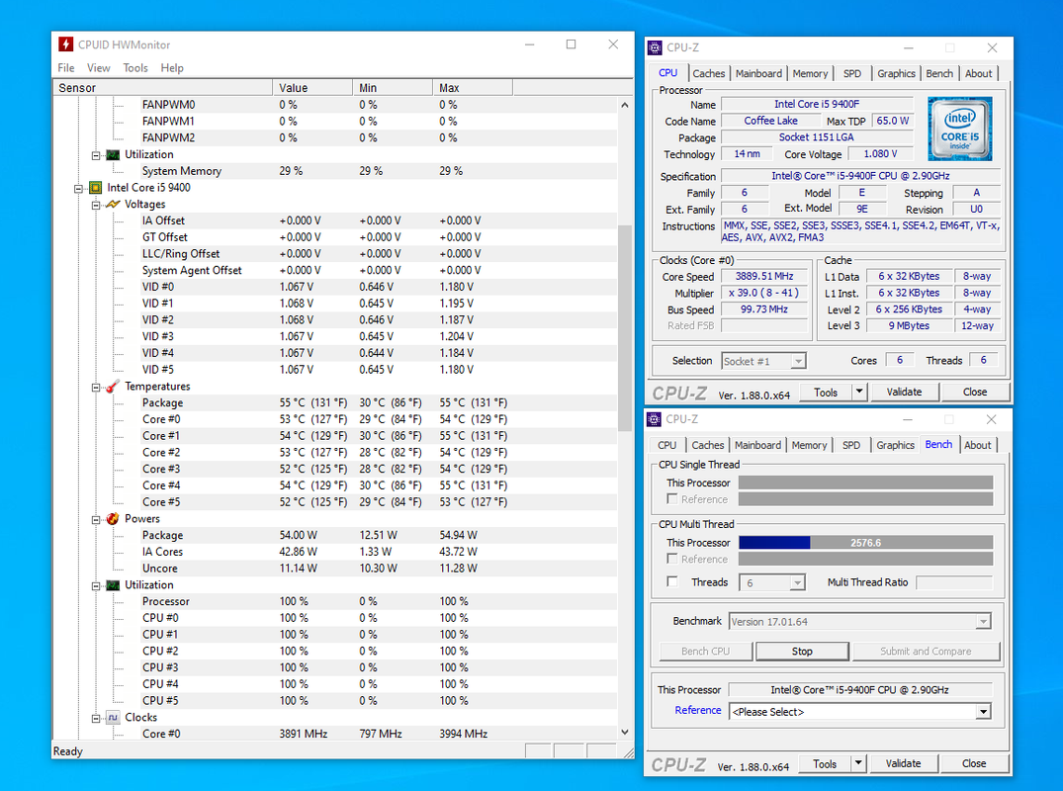
Task: Click the Submit and Compare button
Action: point(926,651)
